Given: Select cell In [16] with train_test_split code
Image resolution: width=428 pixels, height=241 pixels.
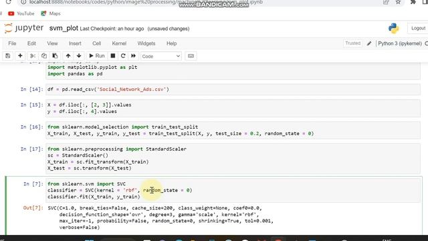Looking at the screenshot, I should (233, 131).
